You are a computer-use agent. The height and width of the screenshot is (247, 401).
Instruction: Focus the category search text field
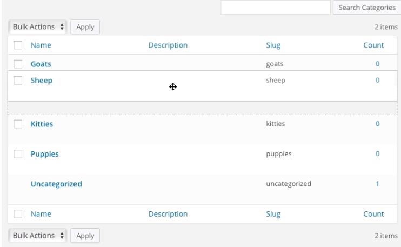[x=275, y=8]
